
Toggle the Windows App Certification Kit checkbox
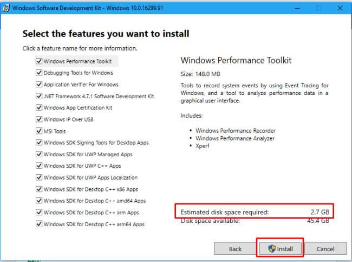(39, 108)
